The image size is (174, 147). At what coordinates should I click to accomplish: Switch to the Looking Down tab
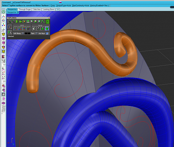click(x=49, y=9)
